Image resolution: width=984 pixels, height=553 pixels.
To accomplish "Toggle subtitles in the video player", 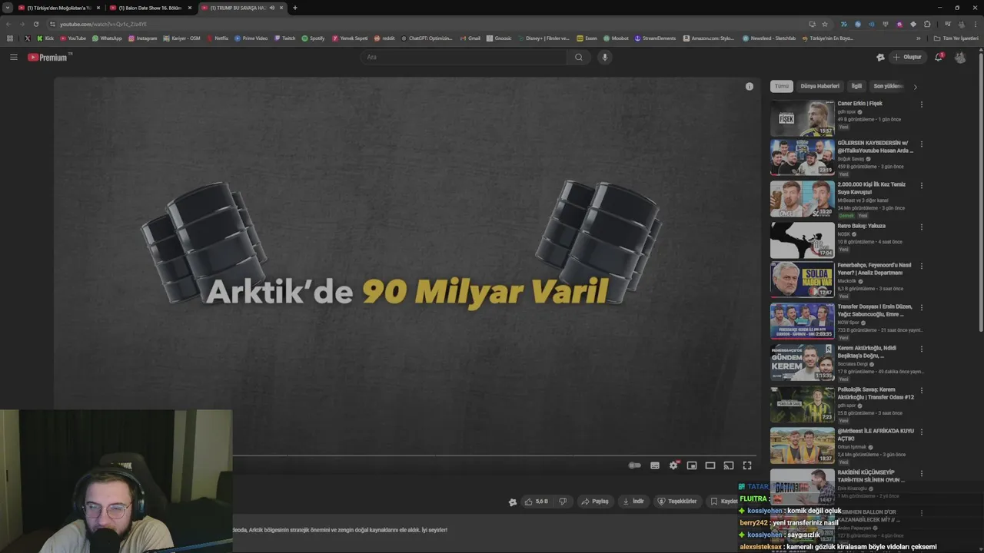I will click(x=655, y=465).
